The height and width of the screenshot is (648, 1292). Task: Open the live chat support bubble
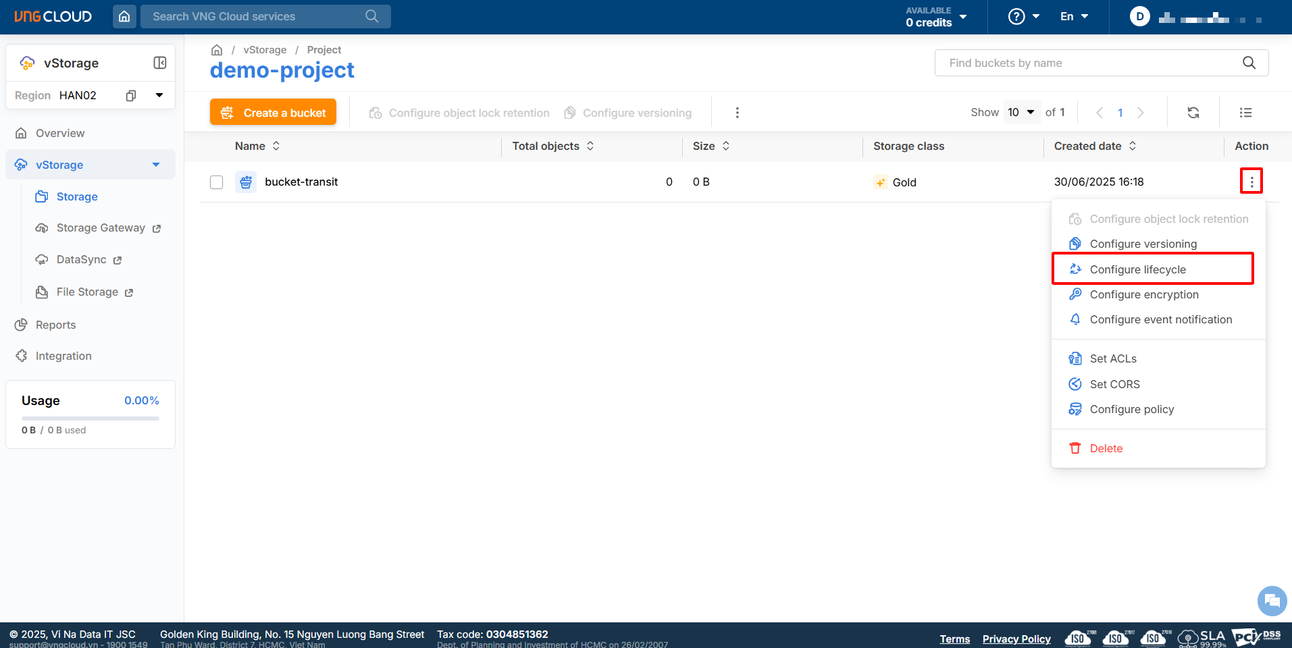pyautogui.click(x=1272, y=600)
